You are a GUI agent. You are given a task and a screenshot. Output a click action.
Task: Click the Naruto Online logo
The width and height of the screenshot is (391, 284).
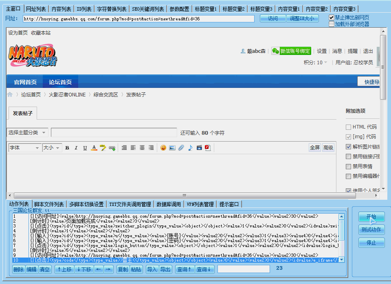[33, 55]
